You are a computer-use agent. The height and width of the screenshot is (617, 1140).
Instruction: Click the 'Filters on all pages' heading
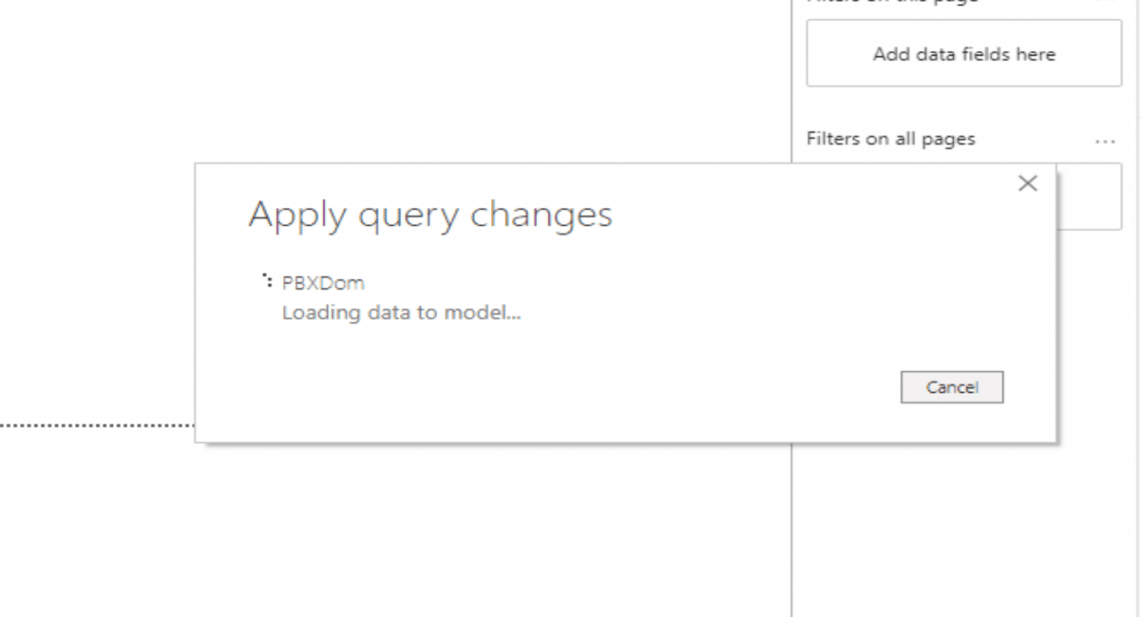(x=890, y=140)
